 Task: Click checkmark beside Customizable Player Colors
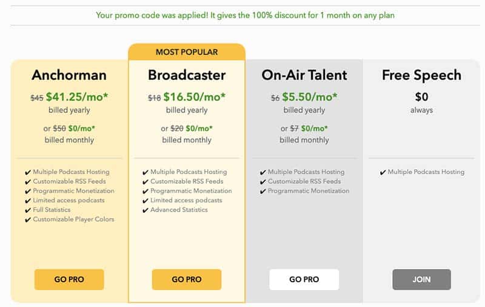pyautogui.click(x=28, y=220)
